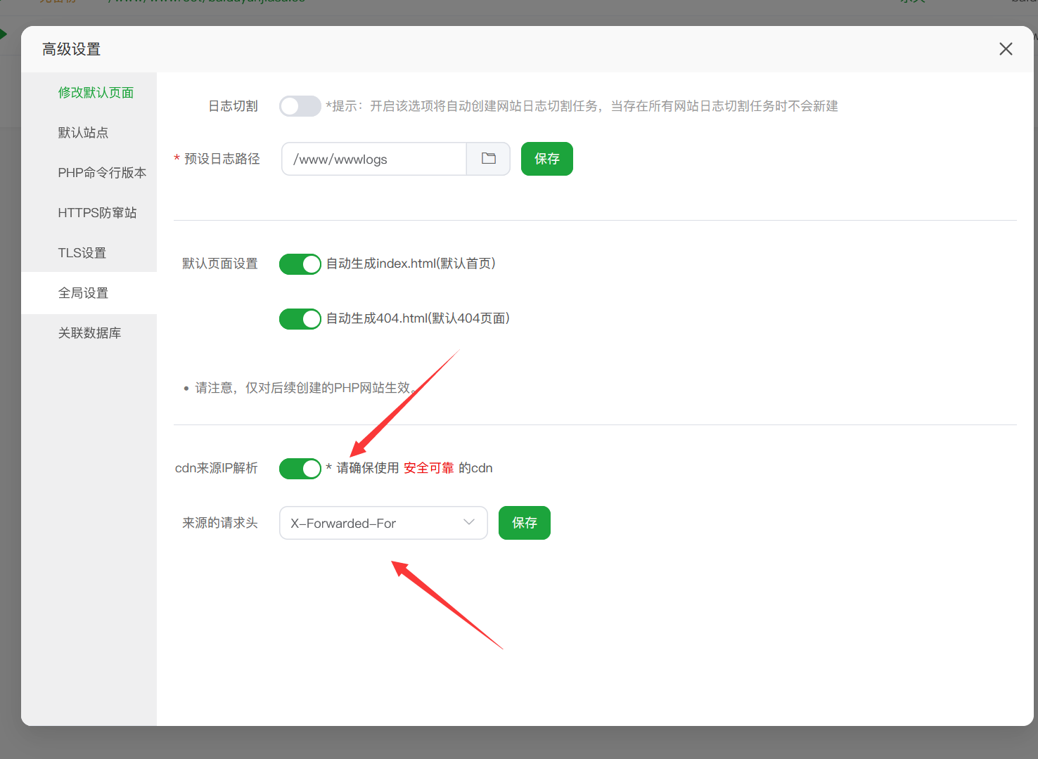Select PHP命令行版本 tab
The width and height of the screenshot is (1038, 759).
[102, 173]
